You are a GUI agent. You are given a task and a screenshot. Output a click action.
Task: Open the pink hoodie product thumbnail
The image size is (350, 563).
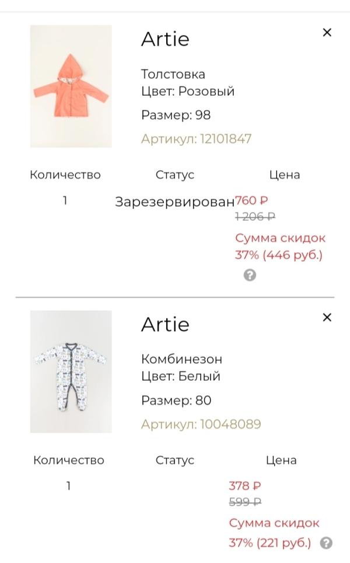[x=71, y=86]
